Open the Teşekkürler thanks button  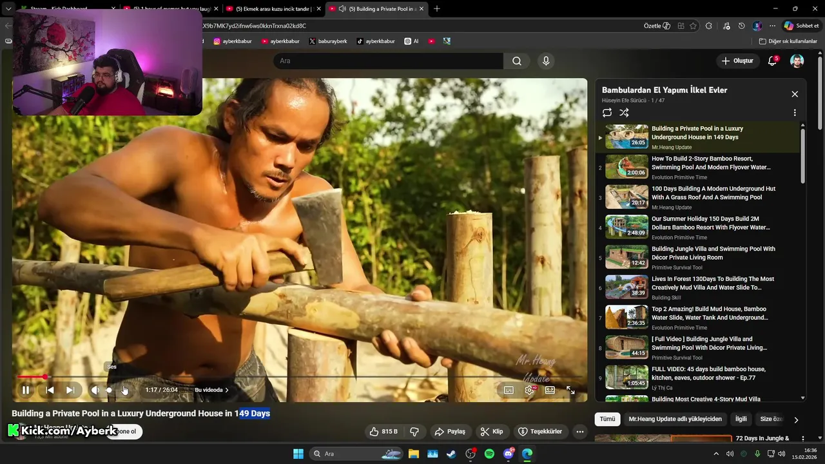pos(541,432)
